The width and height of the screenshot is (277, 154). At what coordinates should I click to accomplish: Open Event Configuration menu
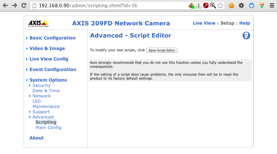[53, 69]
